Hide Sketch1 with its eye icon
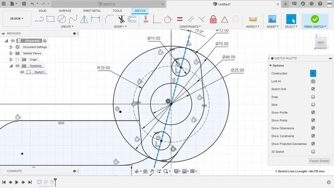Screen dimensions: 334x188 point(22,72)
